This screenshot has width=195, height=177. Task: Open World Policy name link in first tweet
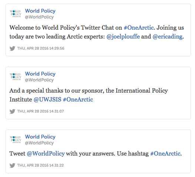(40, 11)
